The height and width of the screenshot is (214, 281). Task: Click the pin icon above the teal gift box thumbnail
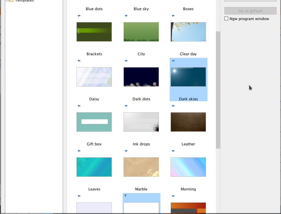click(x=78, y=106)
